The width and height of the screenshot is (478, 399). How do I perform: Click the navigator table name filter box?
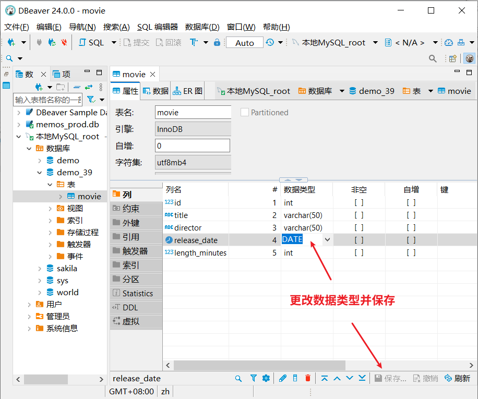[x=48, y=100]
